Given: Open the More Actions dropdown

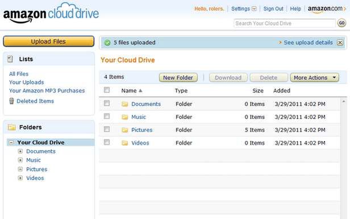Looking at the screenshot, I should pos(315,77).
